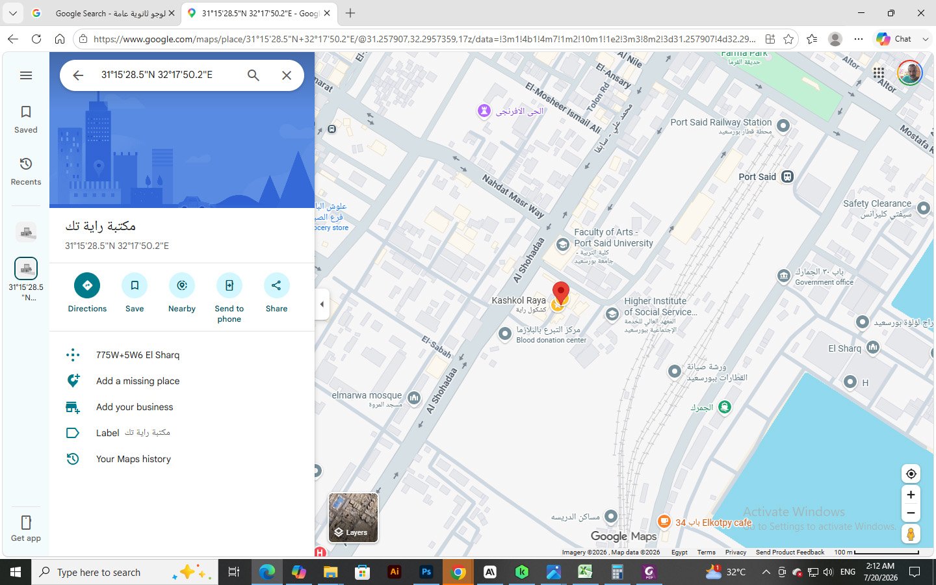Collapse the Maps side panel

point(322,304)
